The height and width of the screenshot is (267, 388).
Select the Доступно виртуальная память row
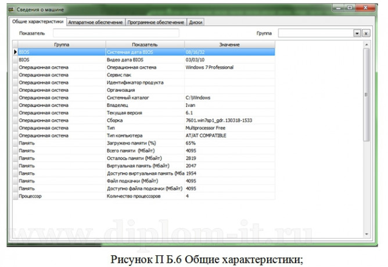[144, 174]
